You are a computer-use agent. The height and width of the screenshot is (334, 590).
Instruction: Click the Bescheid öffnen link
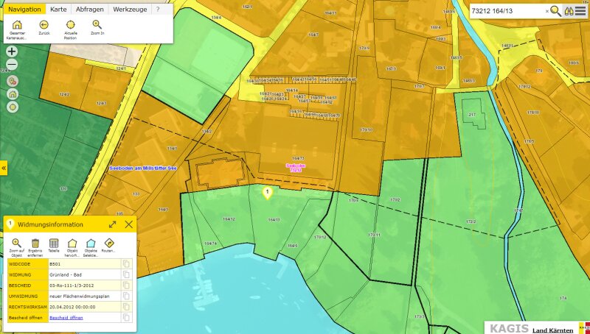click(66, 317)
